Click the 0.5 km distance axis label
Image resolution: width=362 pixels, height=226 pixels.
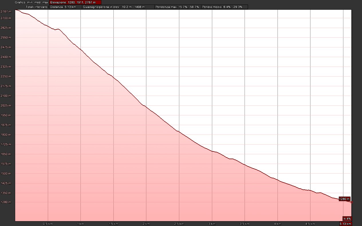(x=48, y=223)
